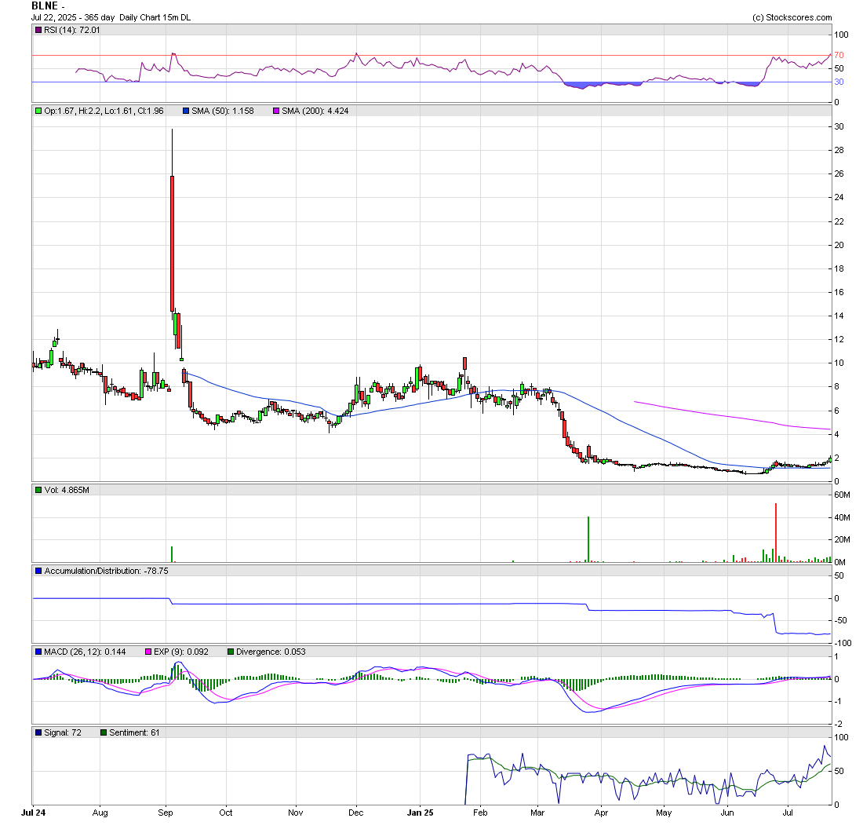
Task: Click the 'Sep' x-axis label
Action: (166, 813)
